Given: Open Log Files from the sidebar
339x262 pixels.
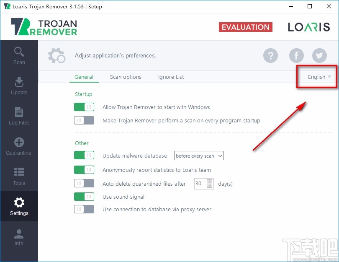Looking at the screenshot, I should (19, 116).
